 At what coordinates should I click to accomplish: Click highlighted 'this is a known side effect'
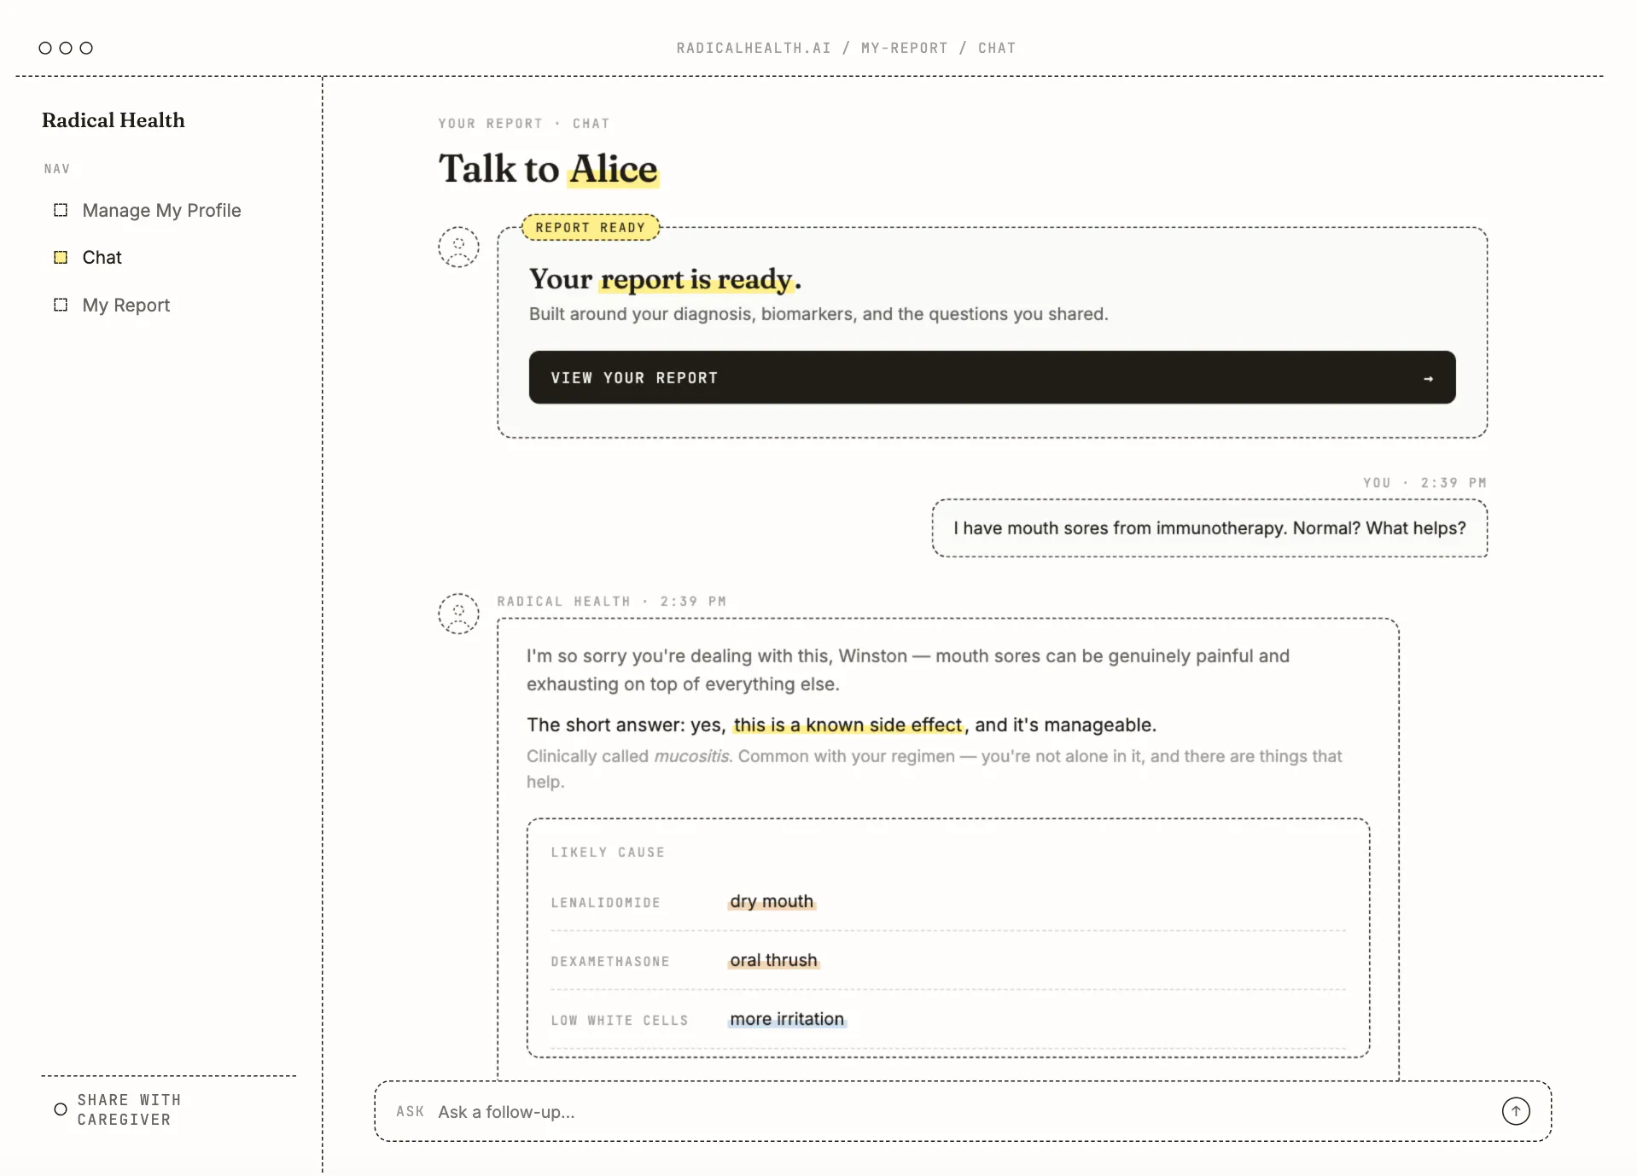click(848, 725)
